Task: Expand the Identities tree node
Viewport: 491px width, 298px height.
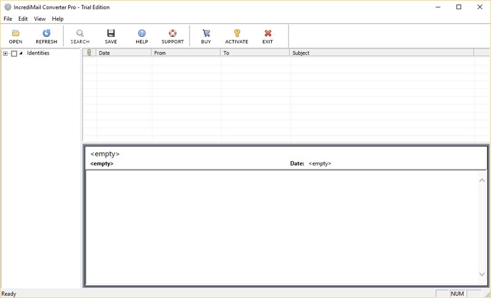Action: [x=6, y=54]
